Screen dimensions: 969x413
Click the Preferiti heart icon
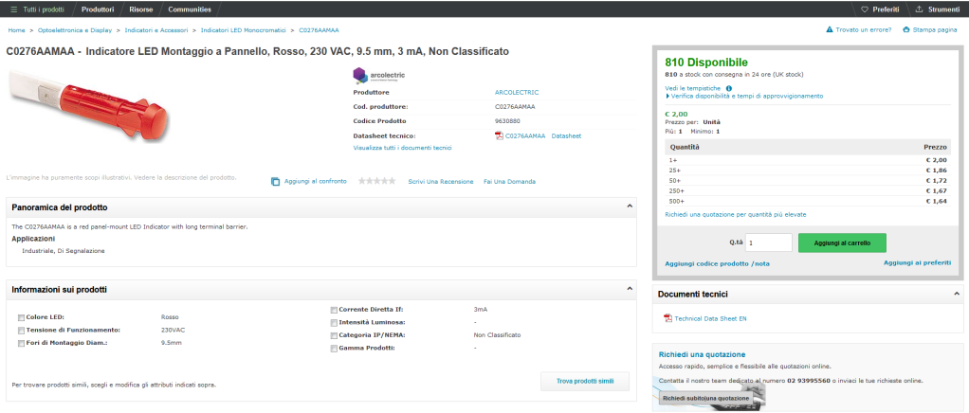[863, 9]
